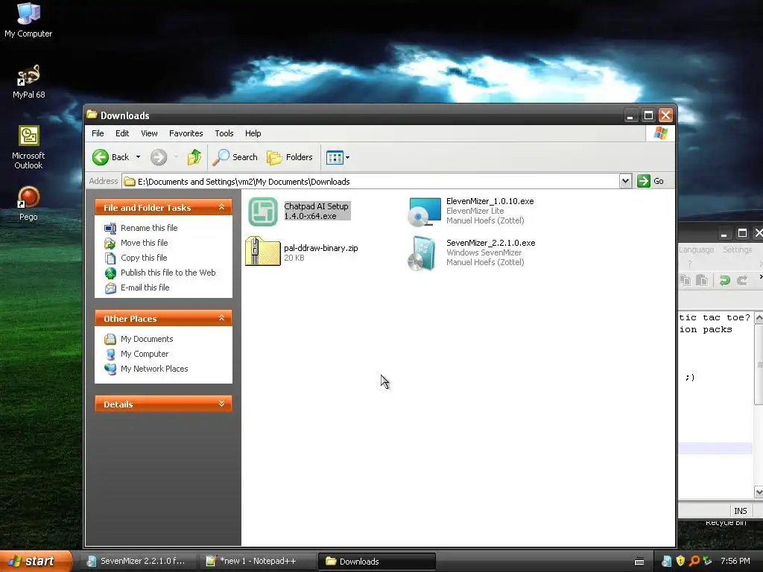Screen dimensions: 763x572
Task: Click the security shield tray icon
Action: click(x=681, y=561)
